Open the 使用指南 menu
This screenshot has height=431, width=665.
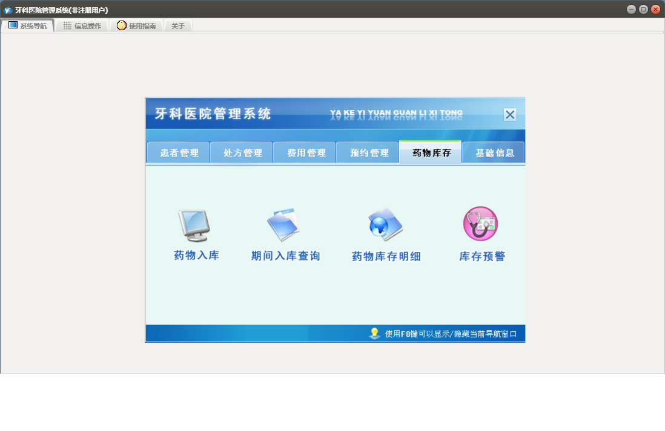pos(136,25)
